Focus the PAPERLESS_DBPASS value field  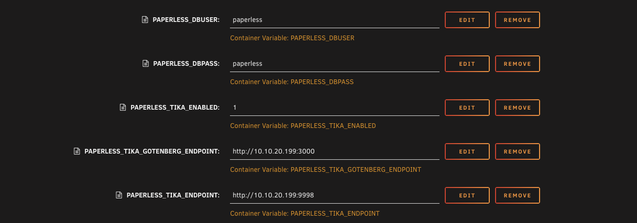click(x=334, y=64)
